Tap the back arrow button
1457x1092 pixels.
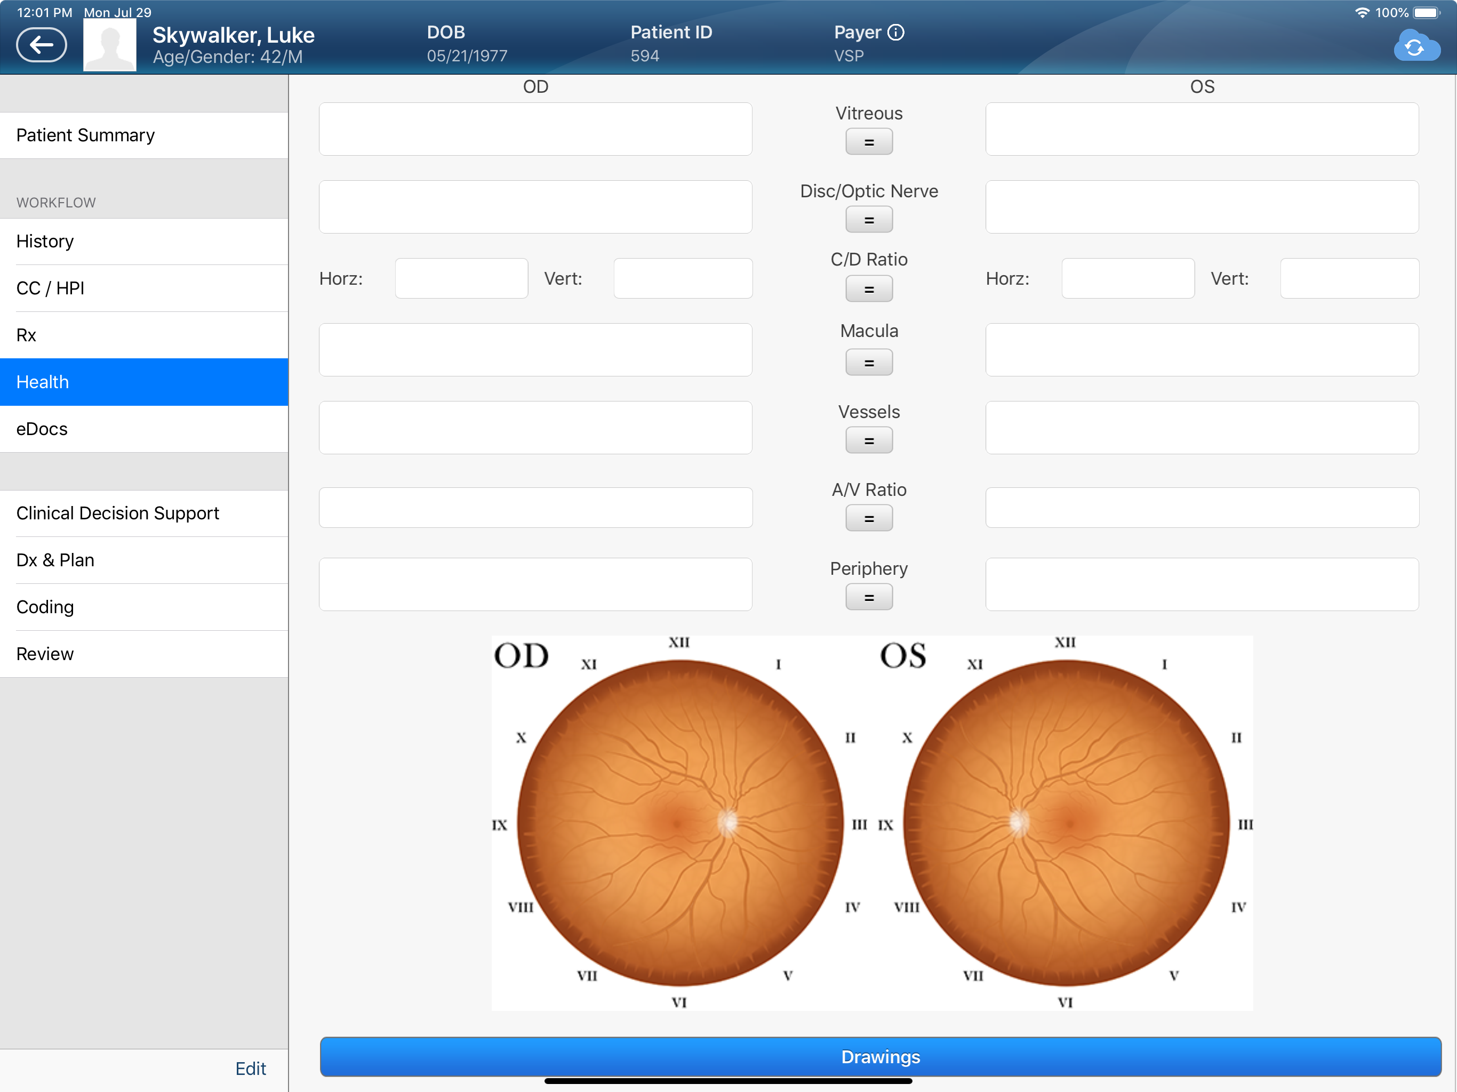click(x=42, y=45)
